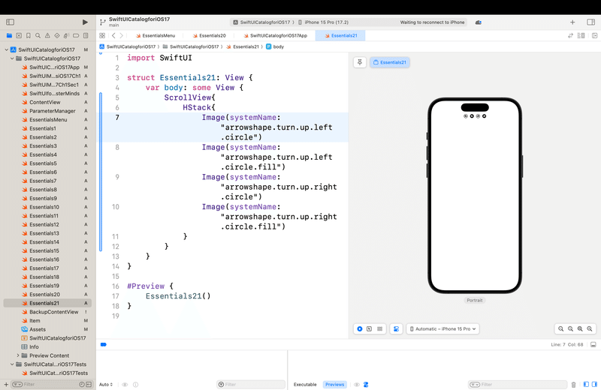The image size is (601, 390).
Task: Collapse the SwiftUICatal...riOS17Tests group
Action: (x=12, y=364)
